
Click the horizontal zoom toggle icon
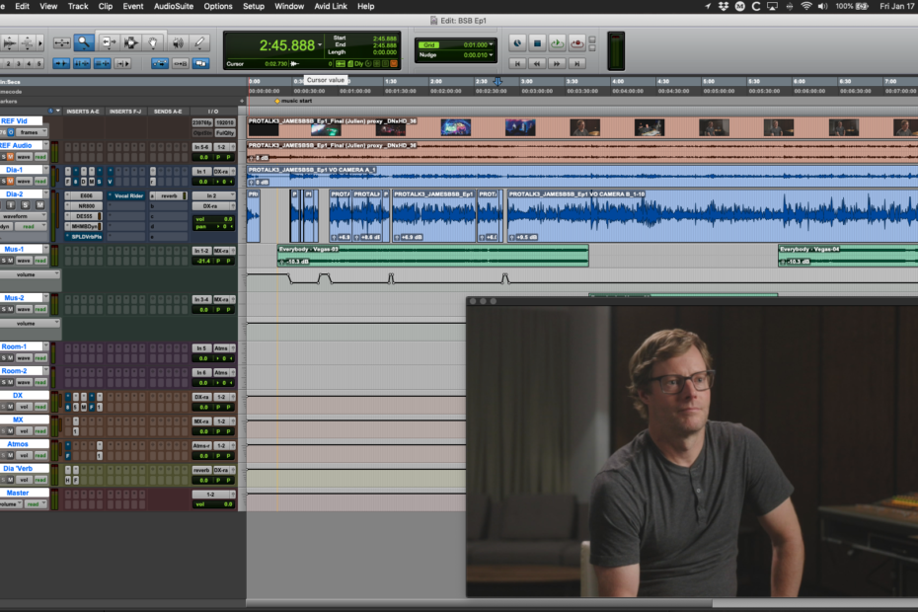pos(61,42)
